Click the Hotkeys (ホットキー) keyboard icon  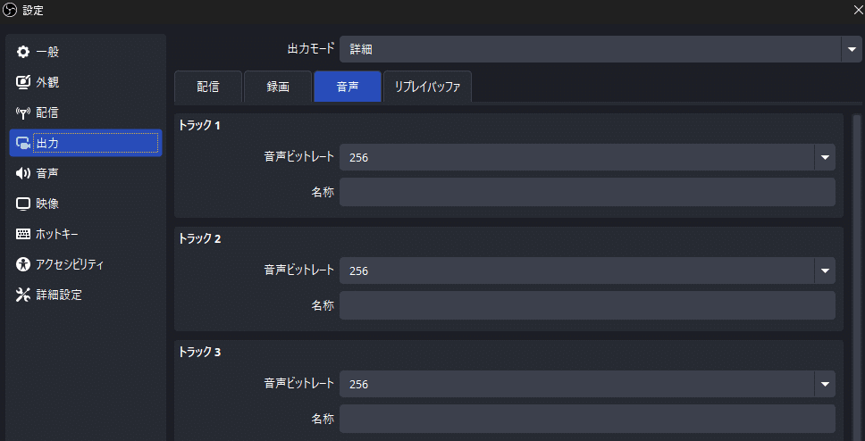click(x=23, y=234)
